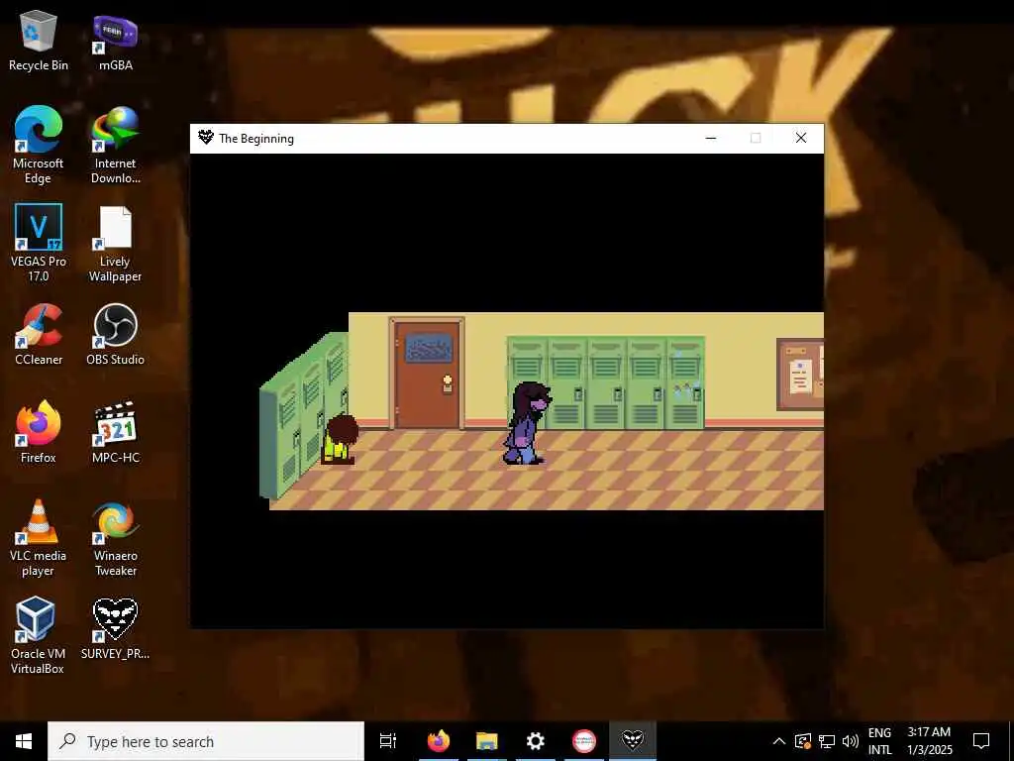1014x761 pixels.
Task: Open the clock showing 3:17 AM
Action: (929, 741)
